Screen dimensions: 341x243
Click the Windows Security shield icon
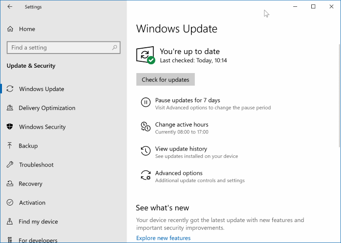pos(10,127)
